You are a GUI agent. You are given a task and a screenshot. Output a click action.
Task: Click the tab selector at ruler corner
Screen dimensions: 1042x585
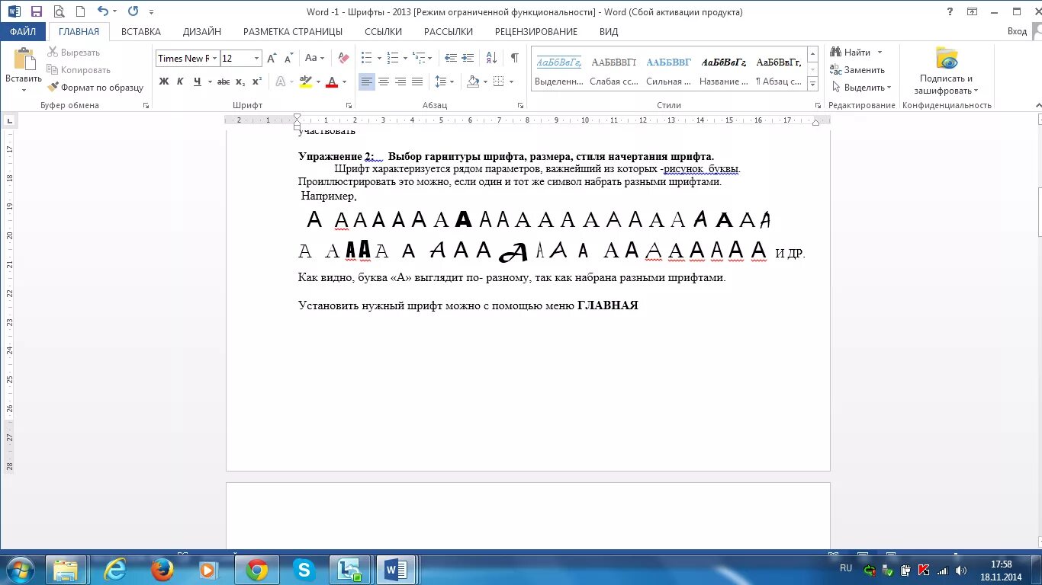[9, 120]
